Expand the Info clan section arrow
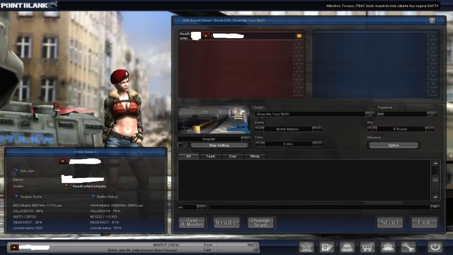Image resolution: width=453 pixels, height=255 pixels. (x=16, y=170)
